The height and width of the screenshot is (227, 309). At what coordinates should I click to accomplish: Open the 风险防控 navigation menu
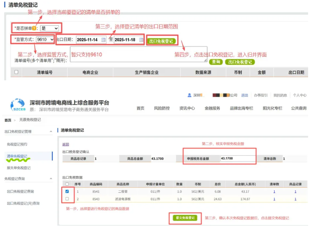click(x=162, y=108)
